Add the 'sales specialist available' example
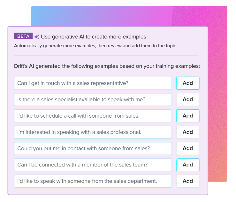Viewport: 236px width, 202px height. pos(188,99)
